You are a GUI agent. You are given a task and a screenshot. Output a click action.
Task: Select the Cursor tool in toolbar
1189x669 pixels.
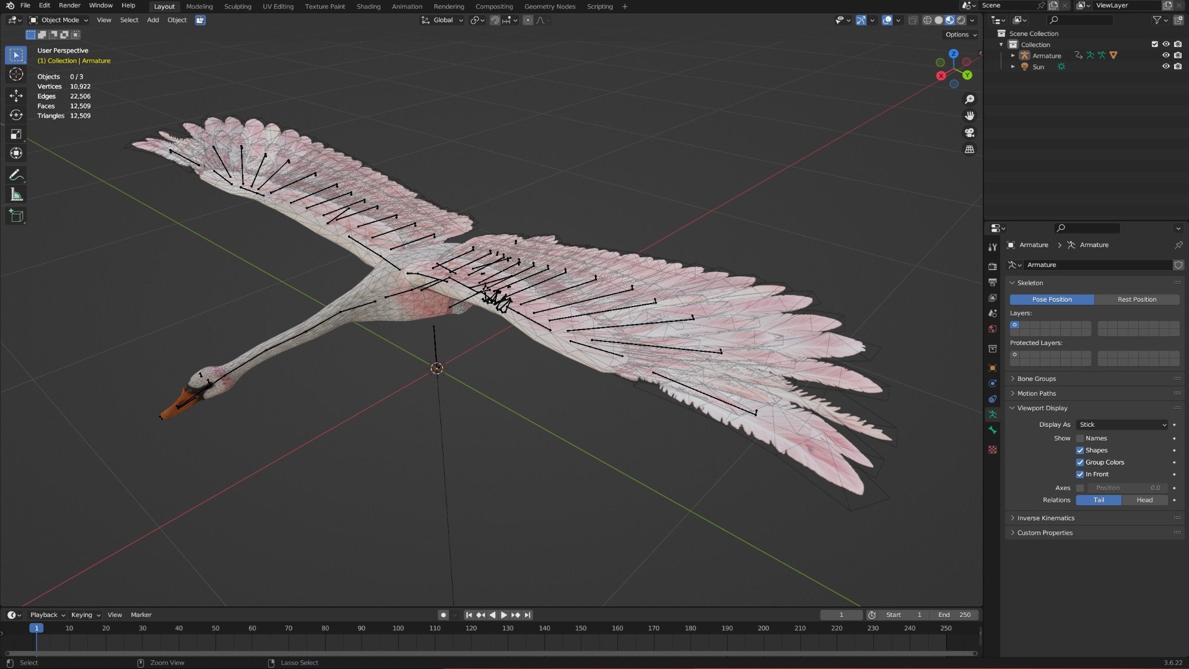click(x=16, y=75)
